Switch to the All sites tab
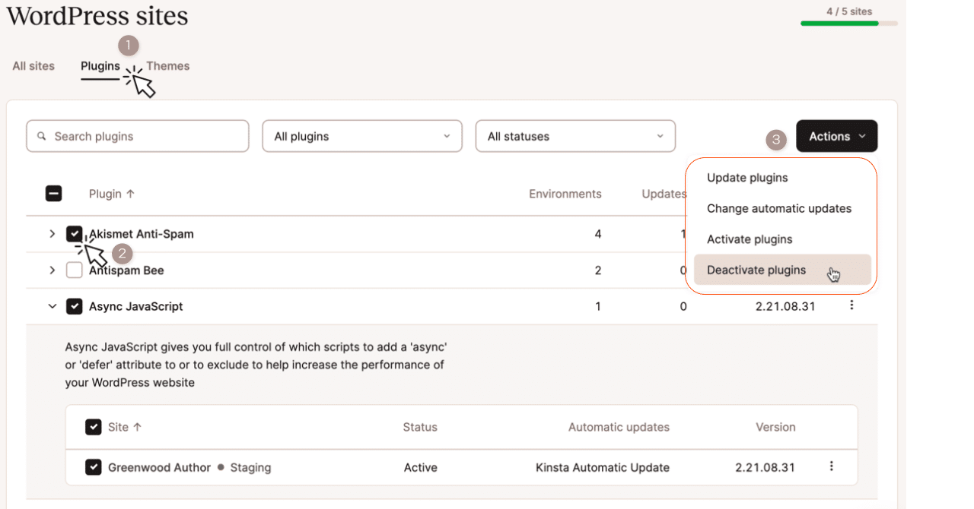This screenshot has width=974, height=509. tap(33, 65)
